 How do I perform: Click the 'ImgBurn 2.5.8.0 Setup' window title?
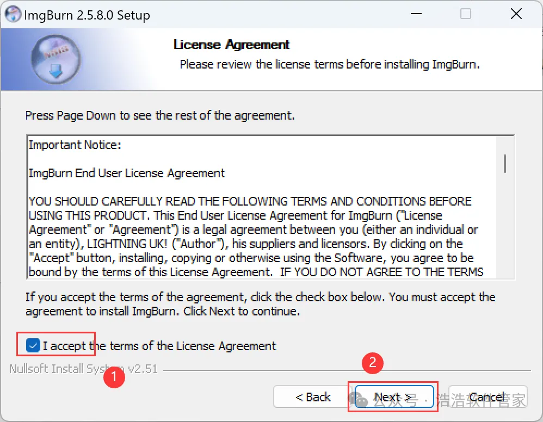coord(87,15)
